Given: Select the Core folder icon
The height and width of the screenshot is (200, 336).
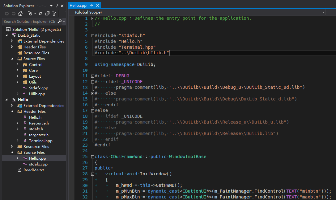Looking at the screenshot, I should [x=25, y=70].
